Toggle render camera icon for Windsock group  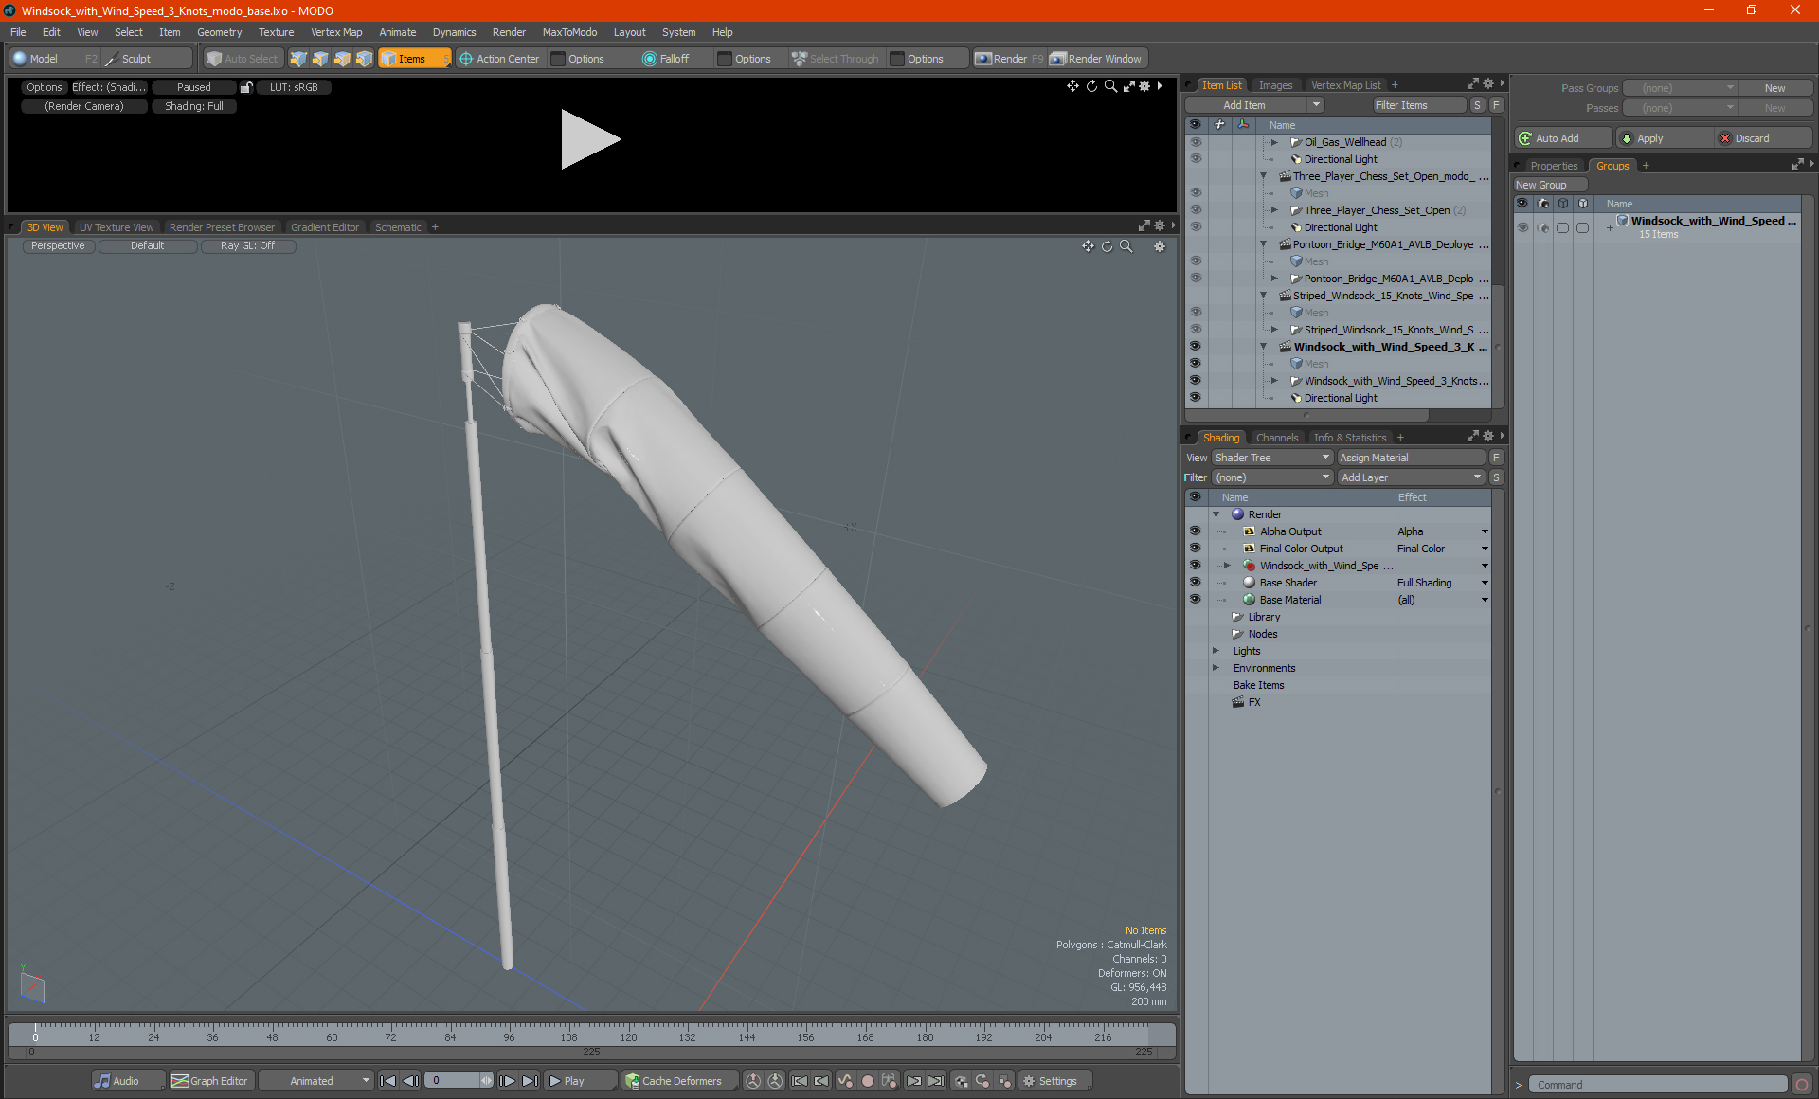coord(1543,227)
